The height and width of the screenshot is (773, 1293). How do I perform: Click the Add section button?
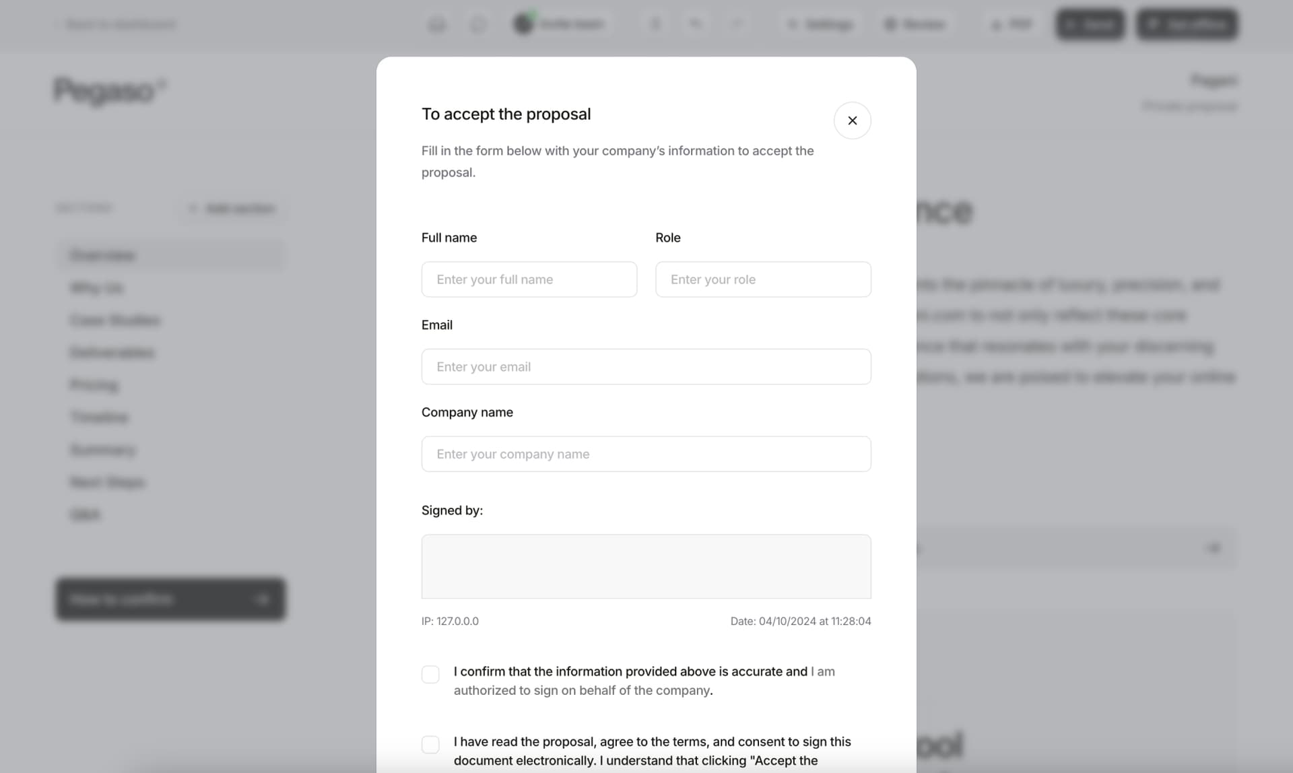click(x=233, y=209)
